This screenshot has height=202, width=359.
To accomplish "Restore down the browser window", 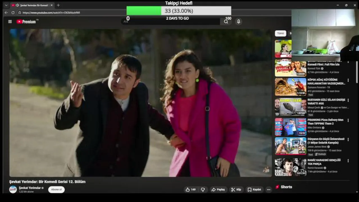I will pos(346,5).
